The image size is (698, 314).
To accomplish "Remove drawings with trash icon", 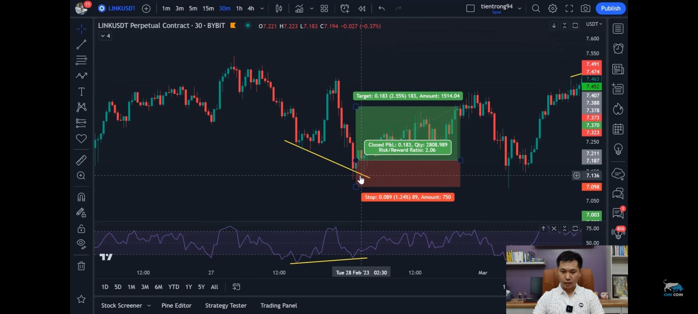I will [x=81, y=266].
